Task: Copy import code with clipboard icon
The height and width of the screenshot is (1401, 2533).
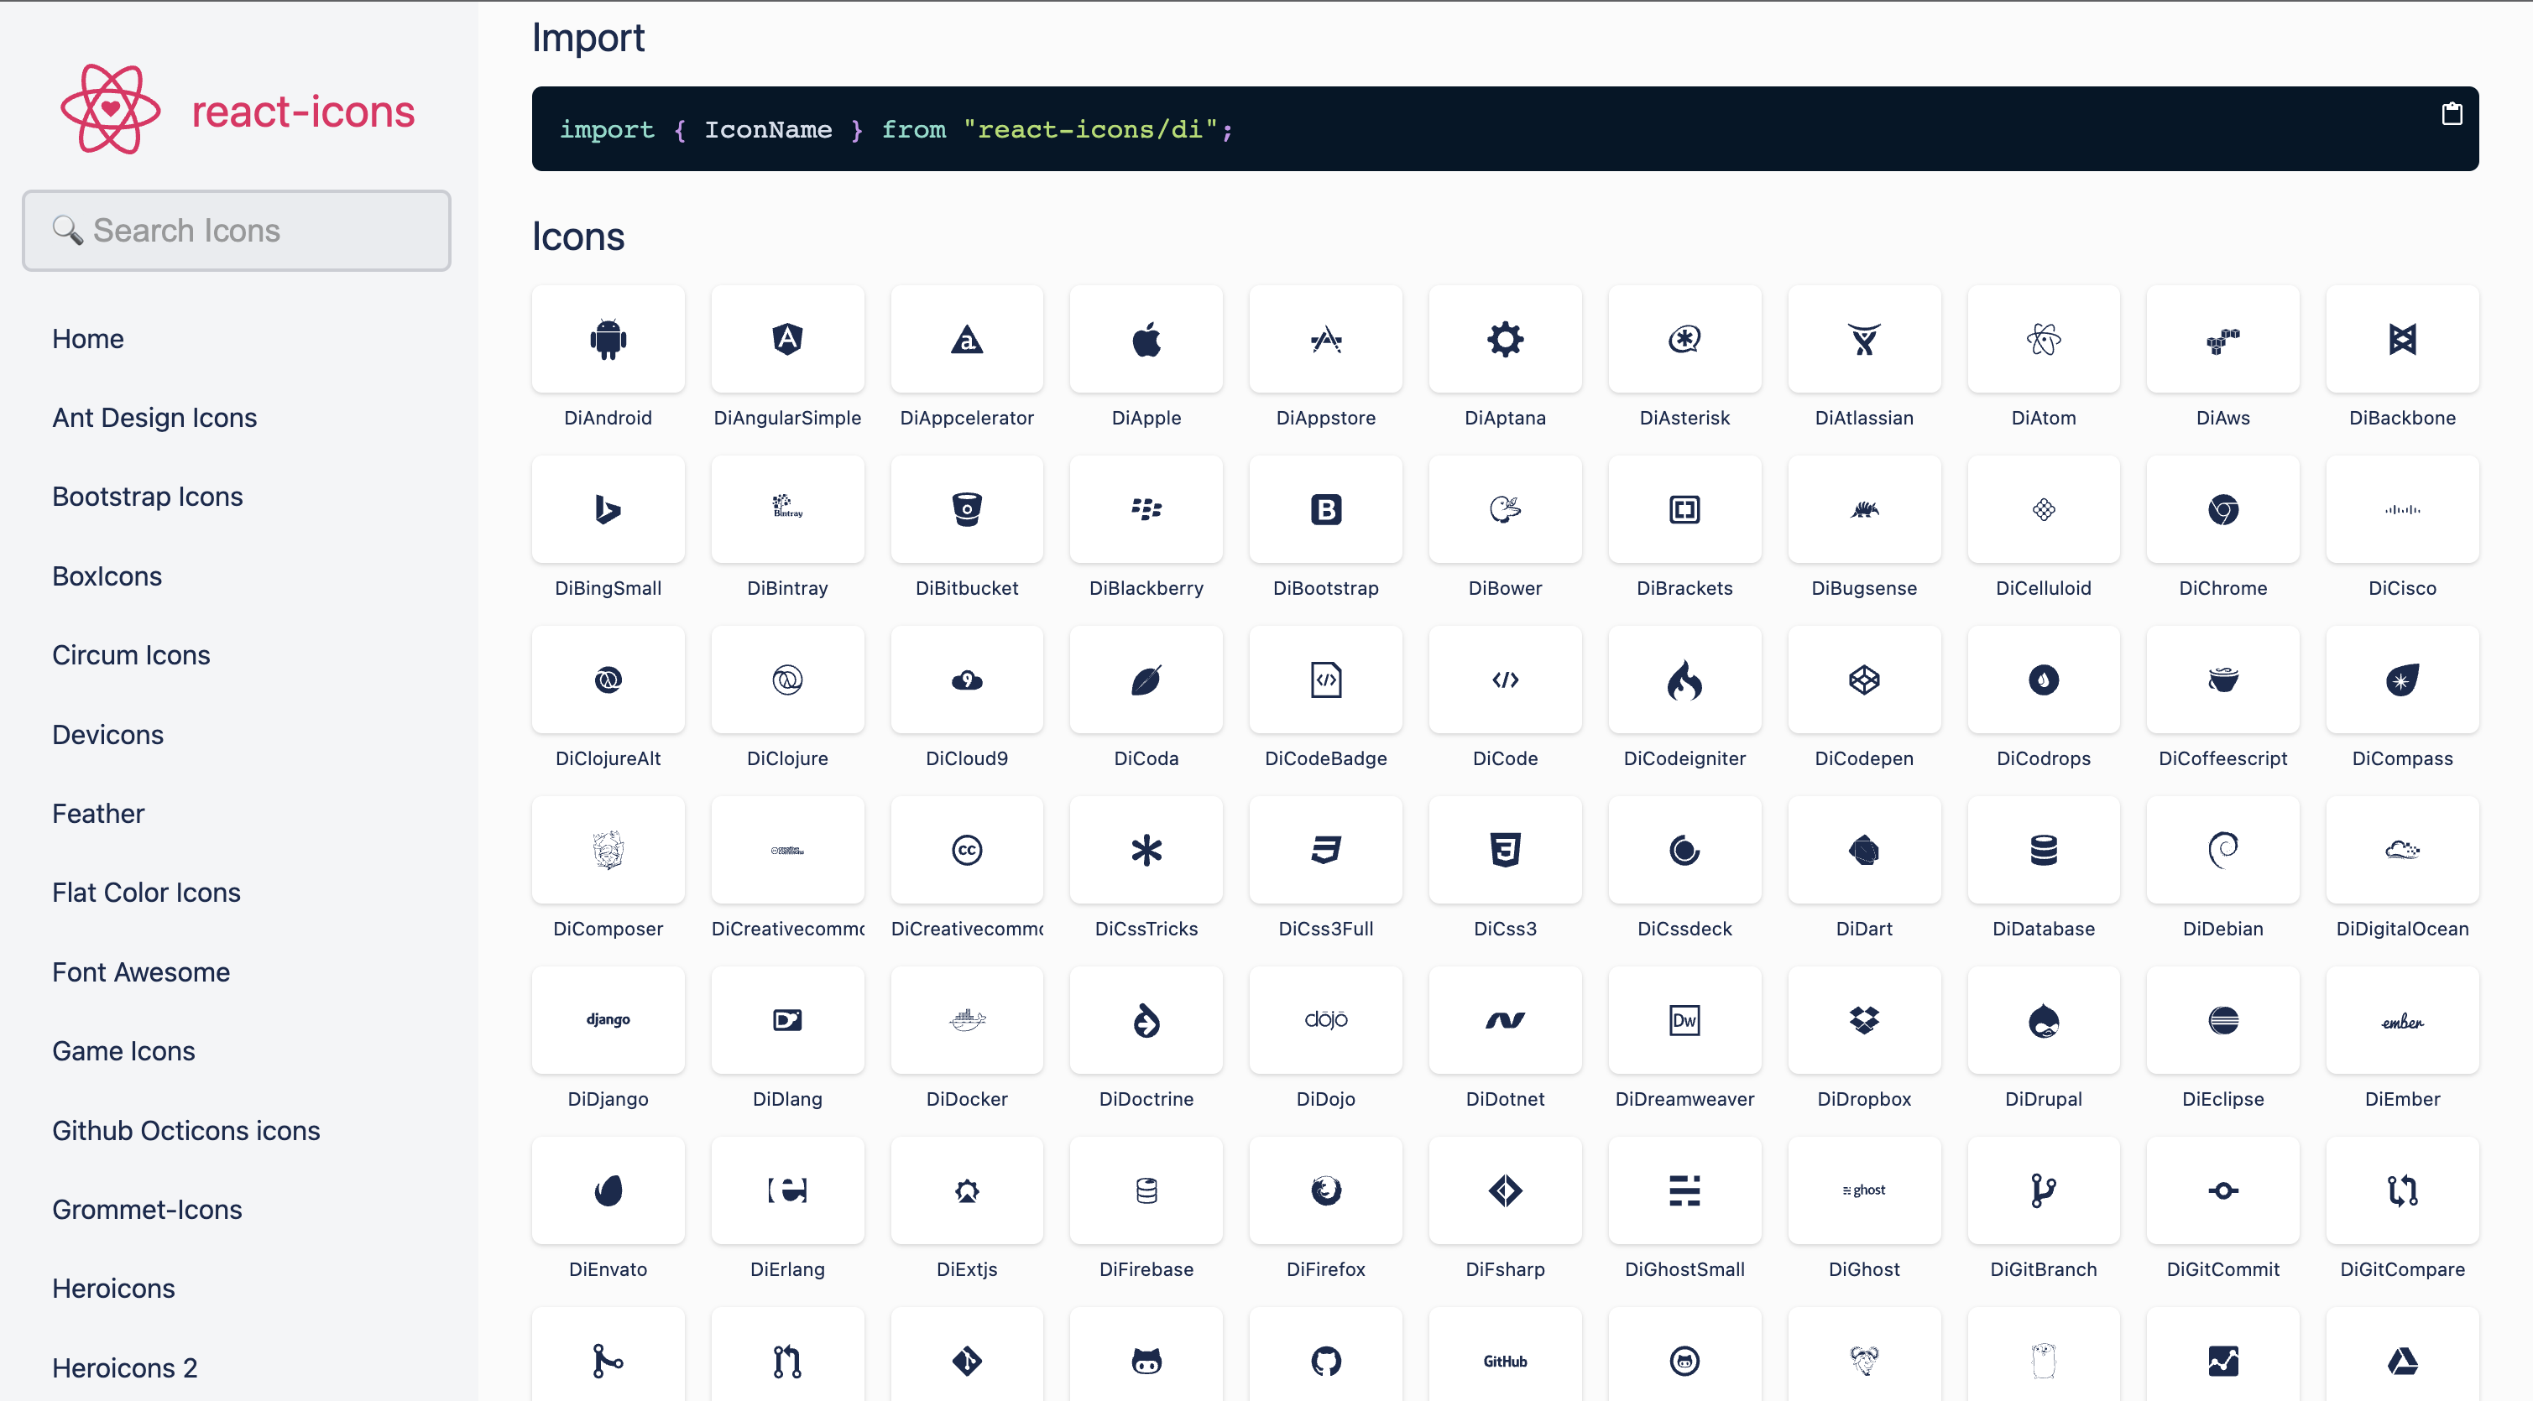Action: tap(2452, 114)
